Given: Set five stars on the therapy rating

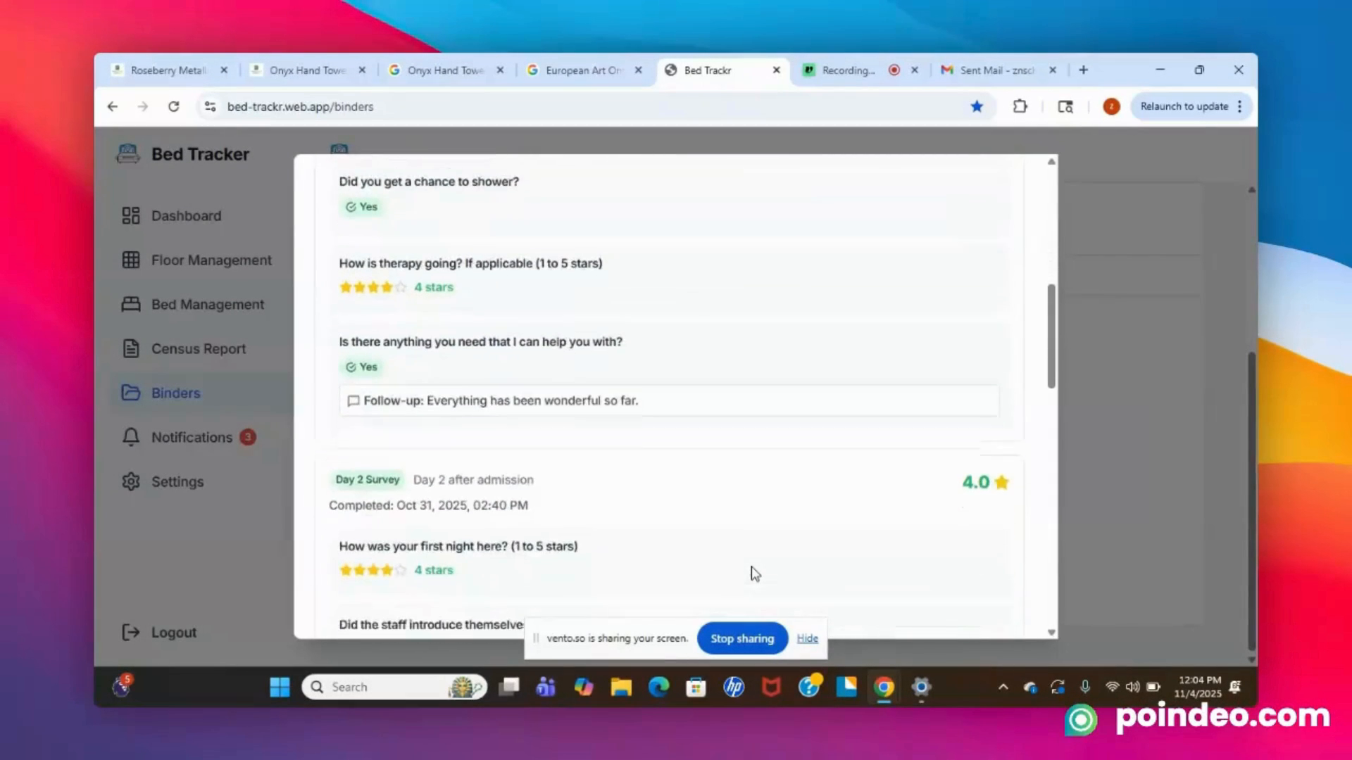Looking at the screenshot, I should (x=400, y=286).
